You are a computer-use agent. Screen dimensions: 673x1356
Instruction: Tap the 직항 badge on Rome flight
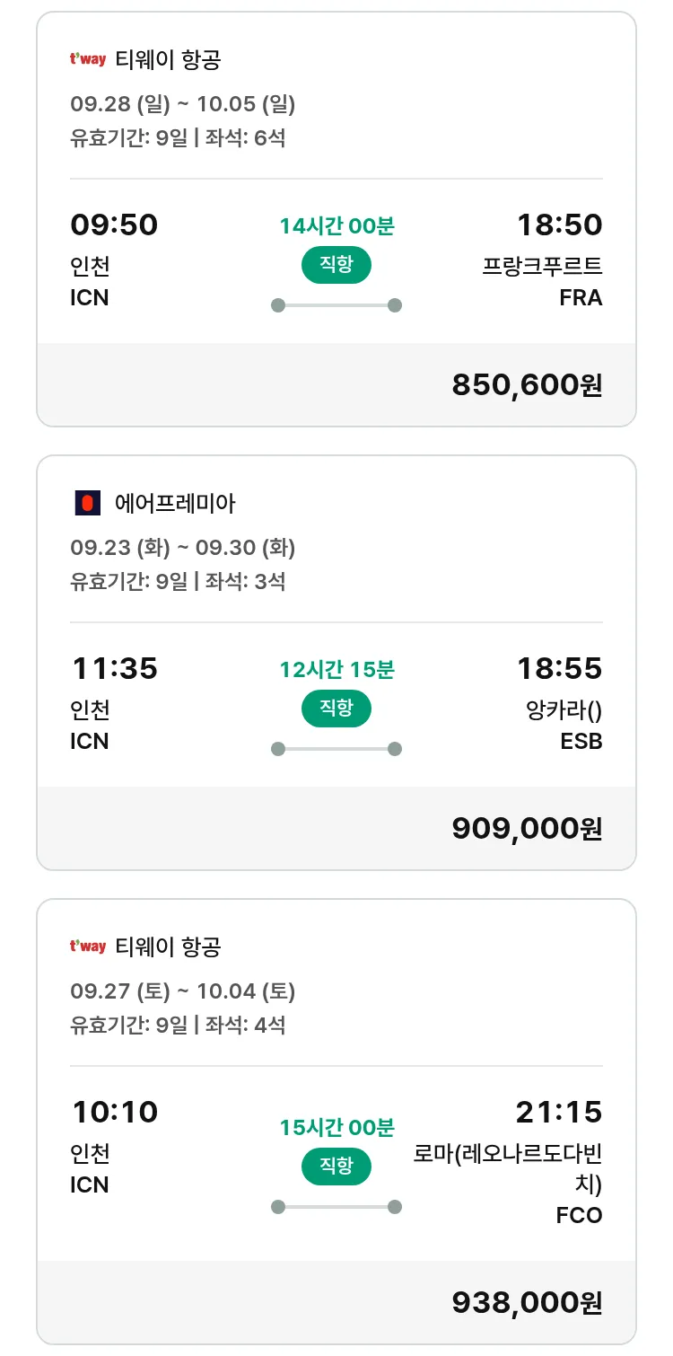point(336,1167)
